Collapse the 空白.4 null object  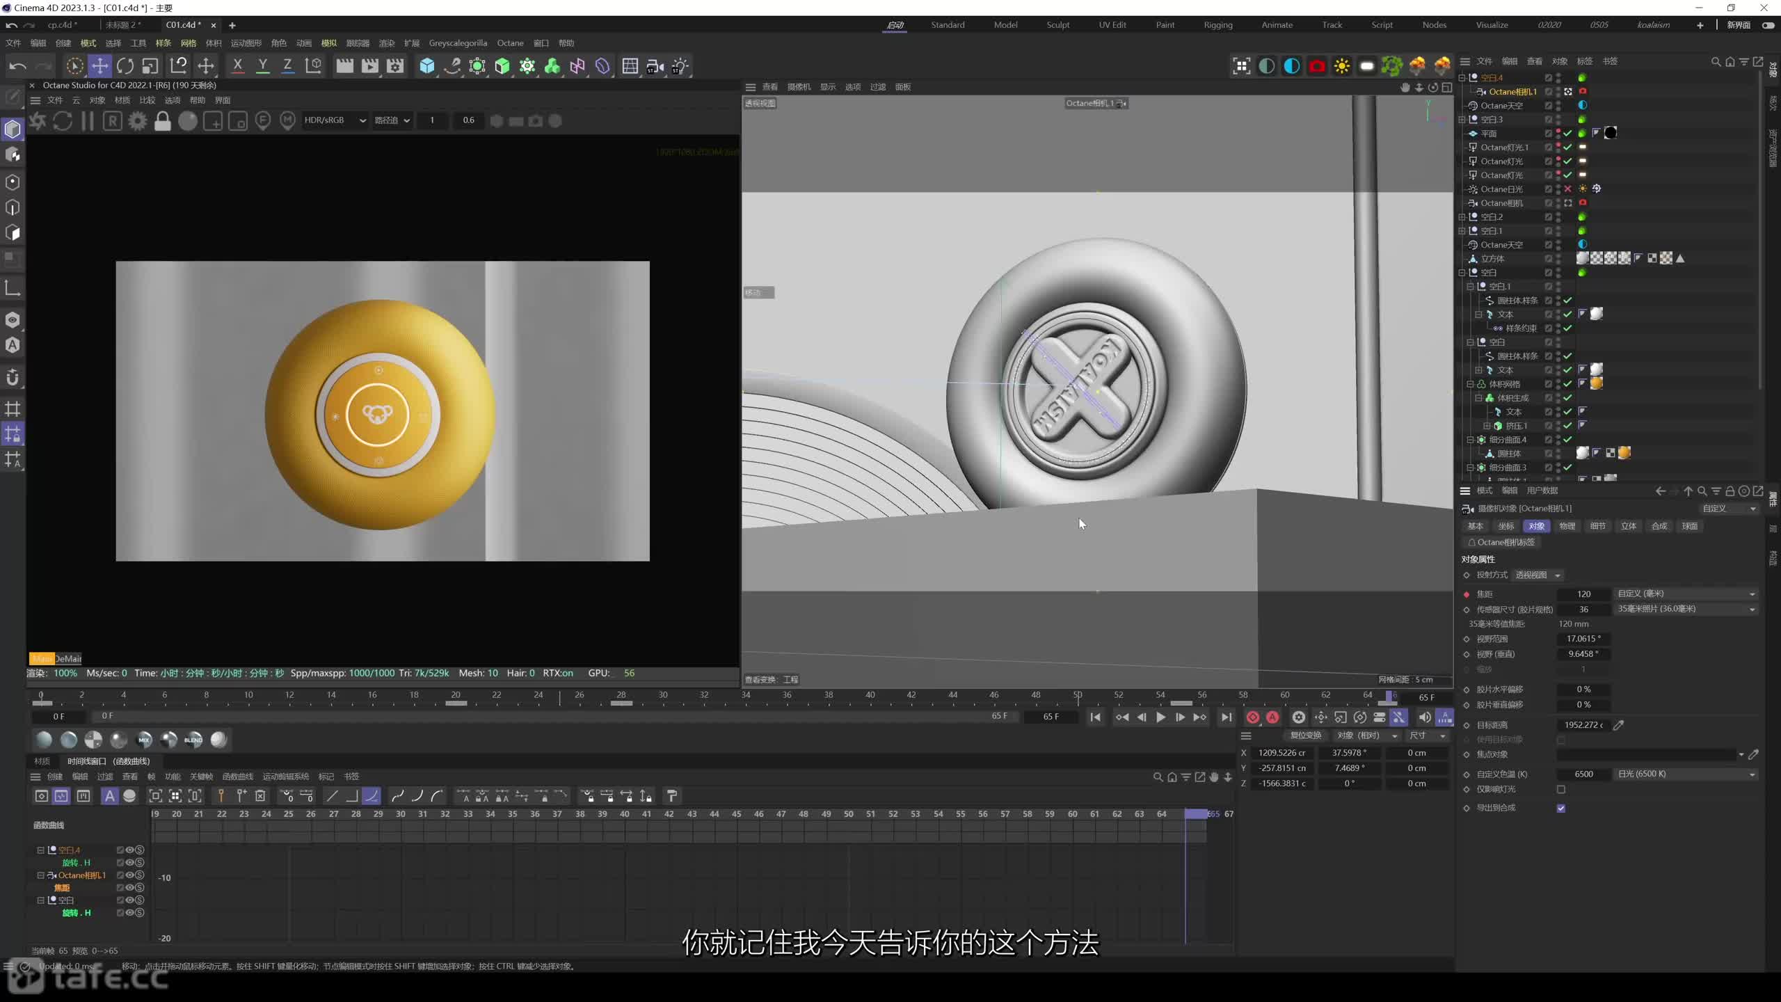click(1462, 78)
